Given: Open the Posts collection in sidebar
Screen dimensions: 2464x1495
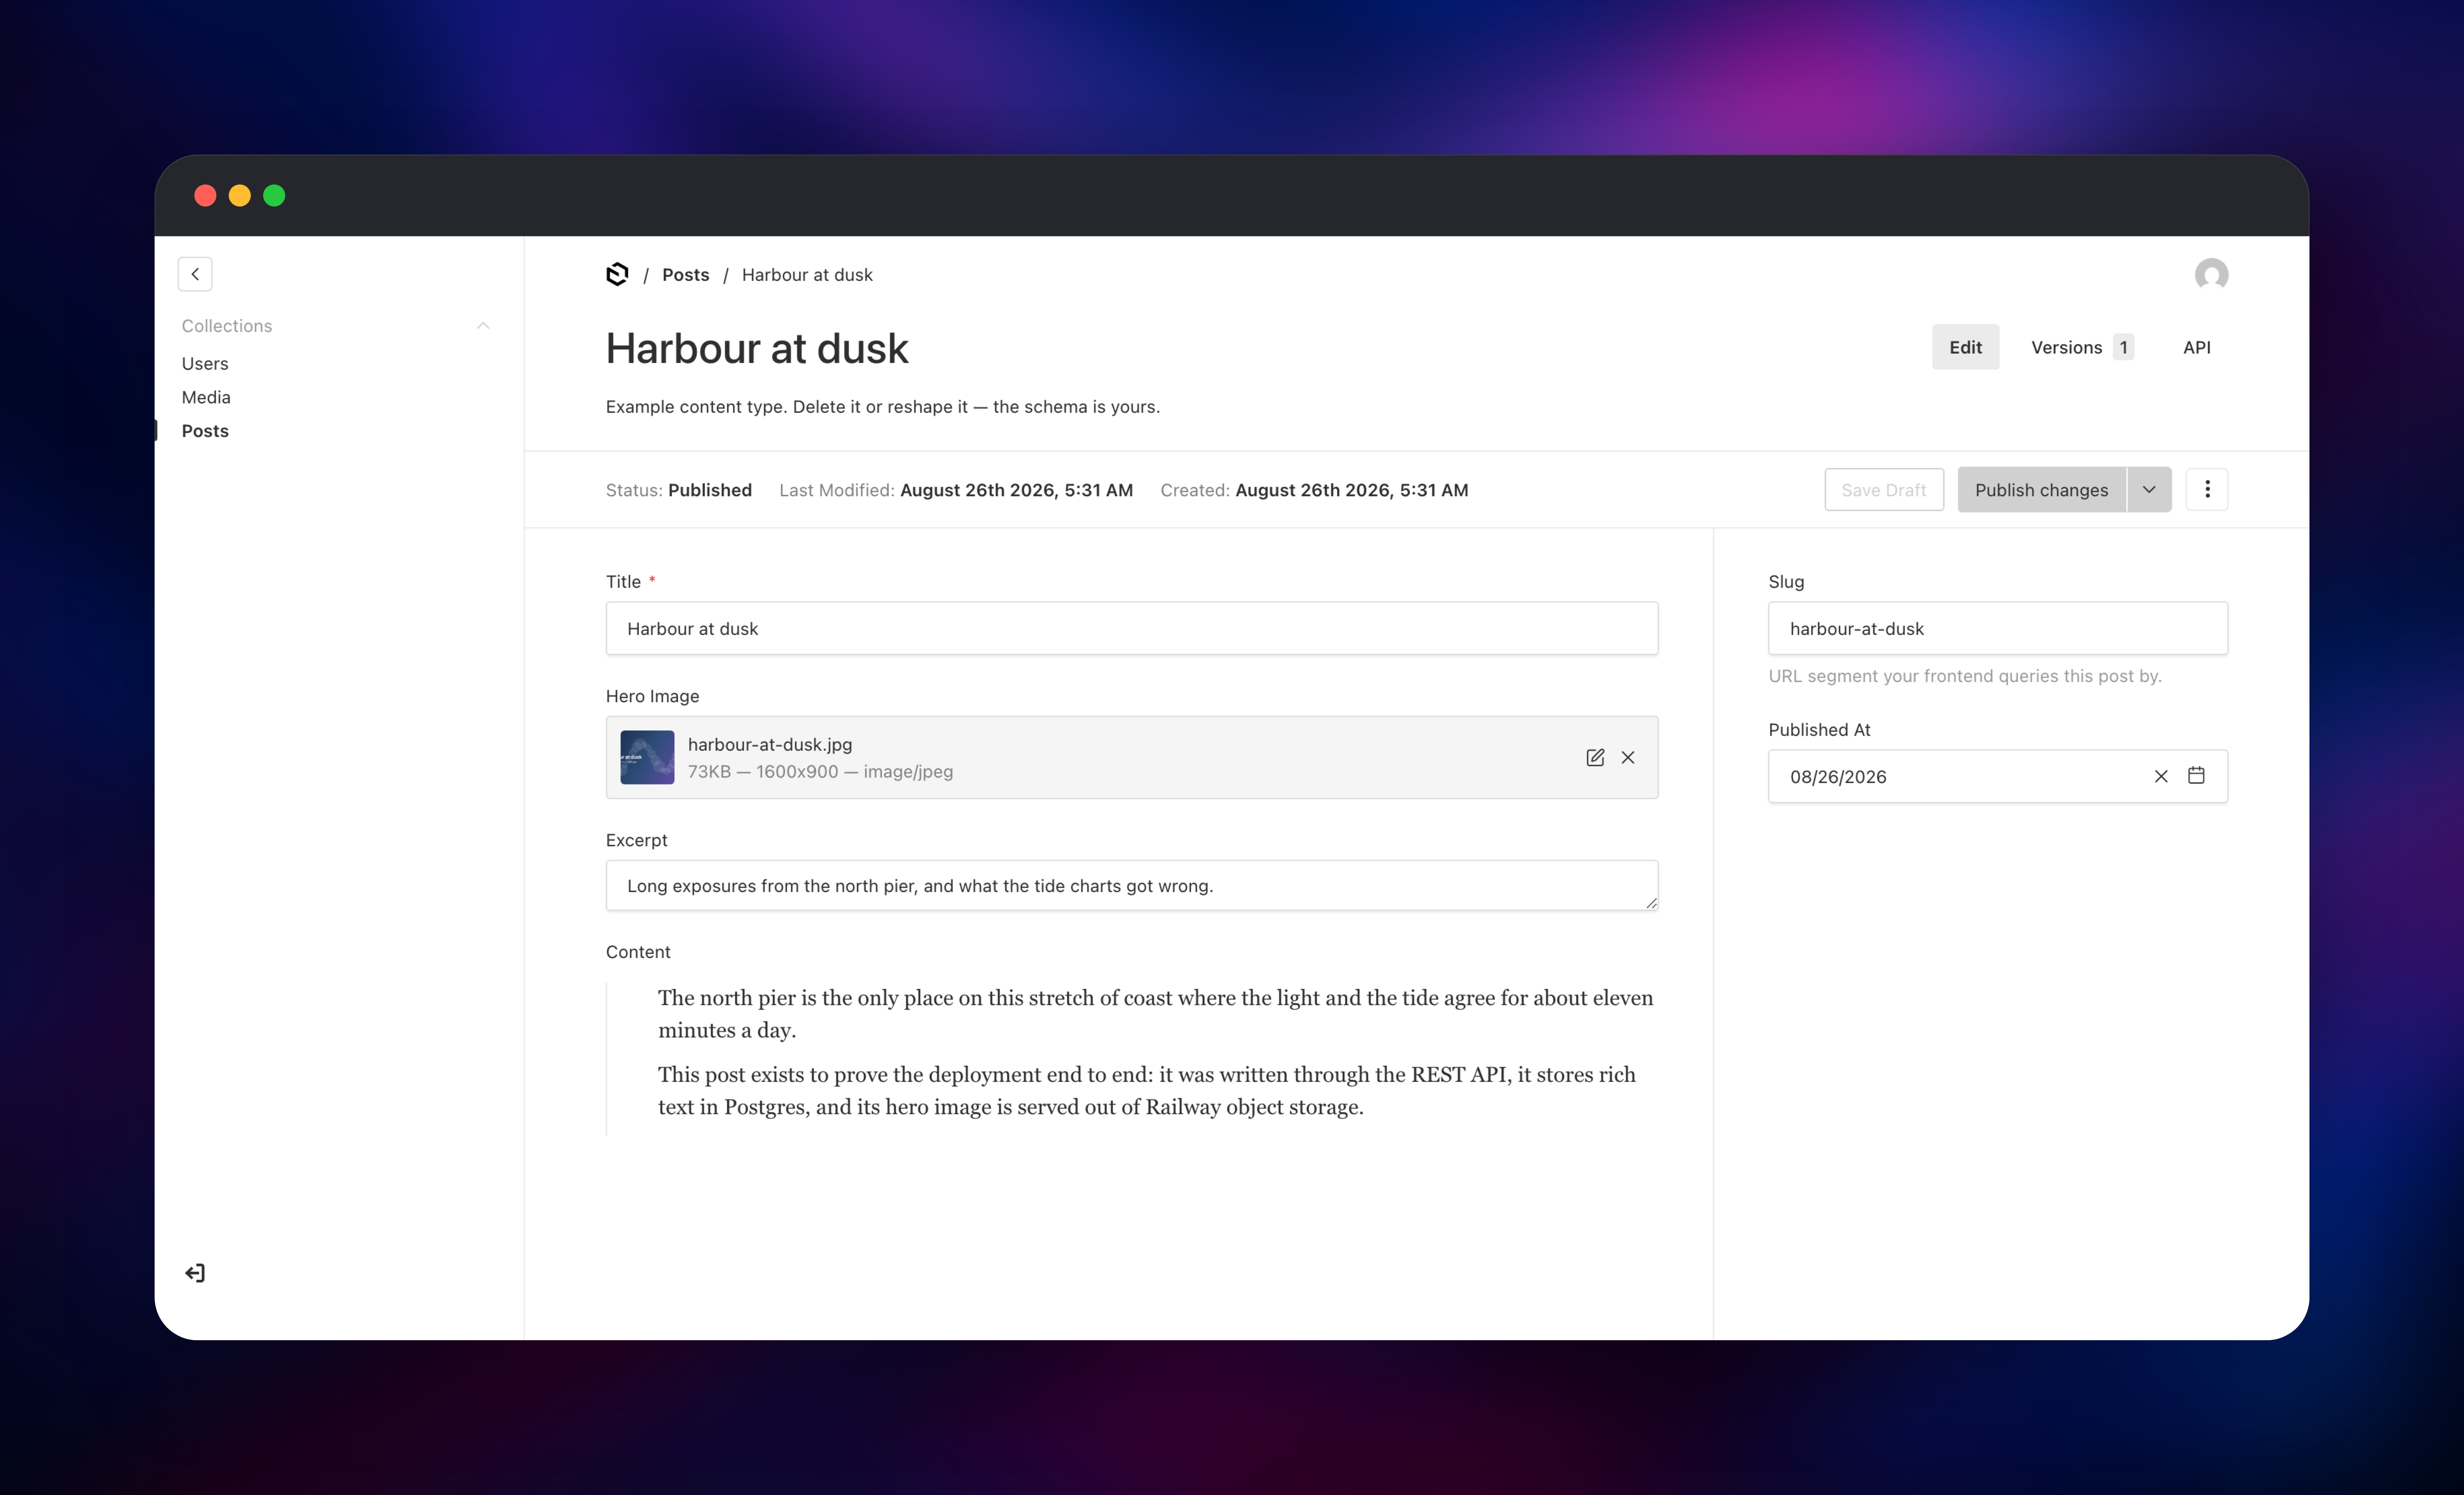Looking at the screenshot, I should [x=205, y=431].
